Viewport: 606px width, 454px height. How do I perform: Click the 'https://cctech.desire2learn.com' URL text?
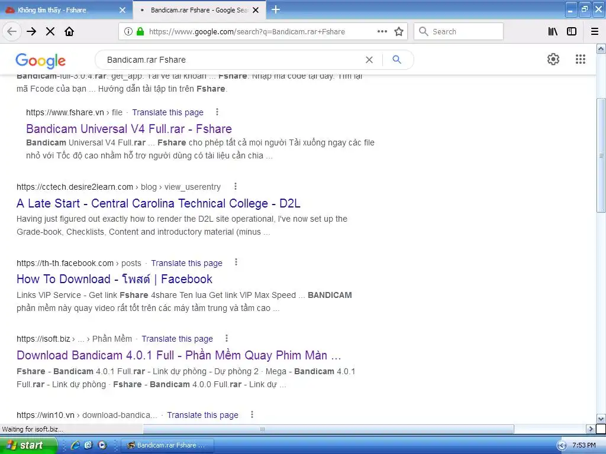click(x=75, y=187)
